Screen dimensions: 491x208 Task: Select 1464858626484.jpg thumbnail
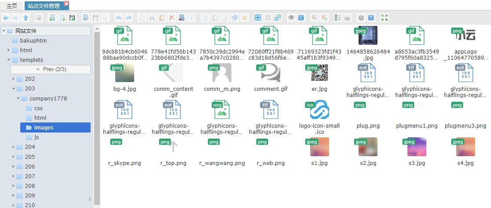[x=368, y=35]
